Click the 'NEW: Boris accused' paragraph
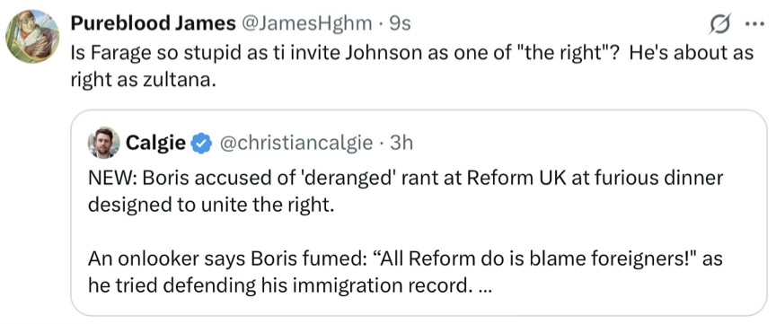 point(405,191)
